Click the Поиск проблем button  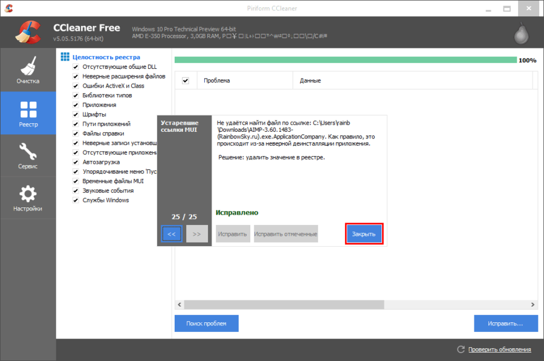coord(206,324)
